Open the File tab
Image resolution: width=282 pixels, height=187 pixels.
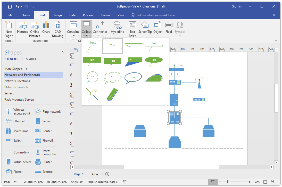(x=10, y=15)
